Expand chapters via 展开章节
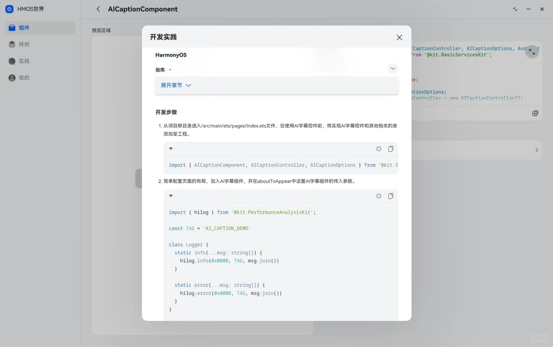 tap(176, 85)
